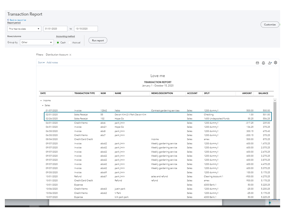Click the Run report button
Image resolution: width=285 pixels, height=214 pixels.
[x=98, y=41]
